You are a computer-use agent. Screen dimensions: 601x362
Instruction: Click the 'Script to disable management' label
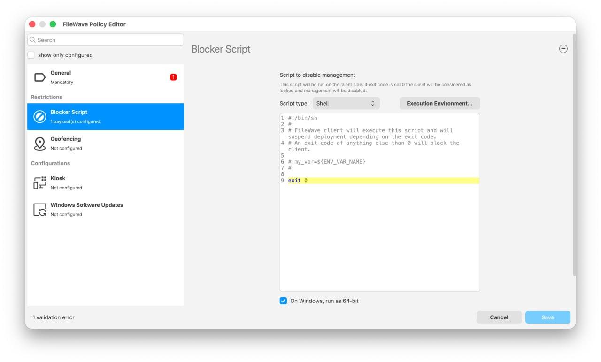(317, 75)
